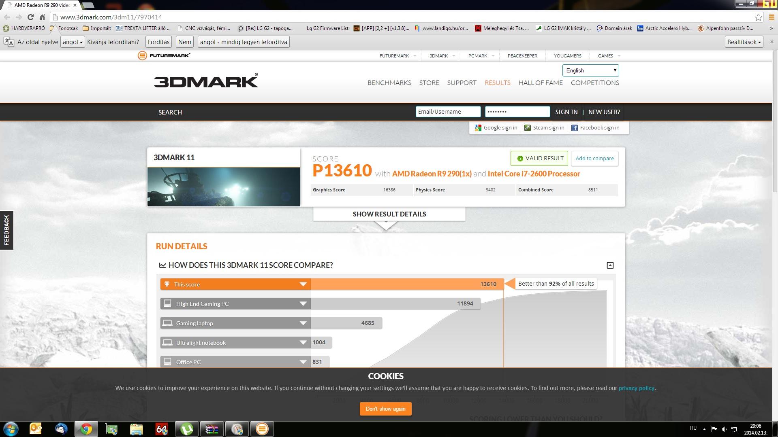Click volume speaker tray icon
The width and height of the screenshot is (778, 437).
(x=724, y=429)
